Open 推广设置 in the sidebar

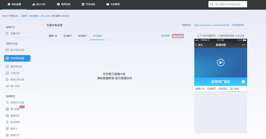[15, 86]
